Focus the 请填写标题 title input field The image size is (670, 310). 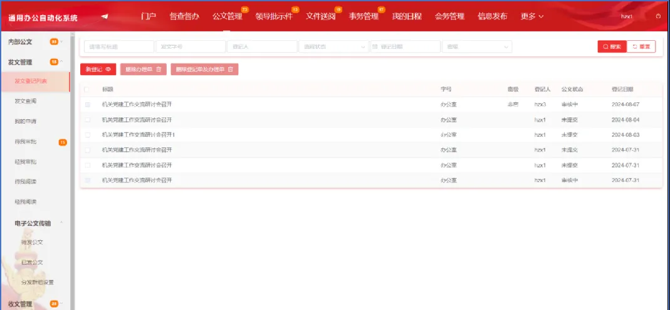click(x=119, y=46)
